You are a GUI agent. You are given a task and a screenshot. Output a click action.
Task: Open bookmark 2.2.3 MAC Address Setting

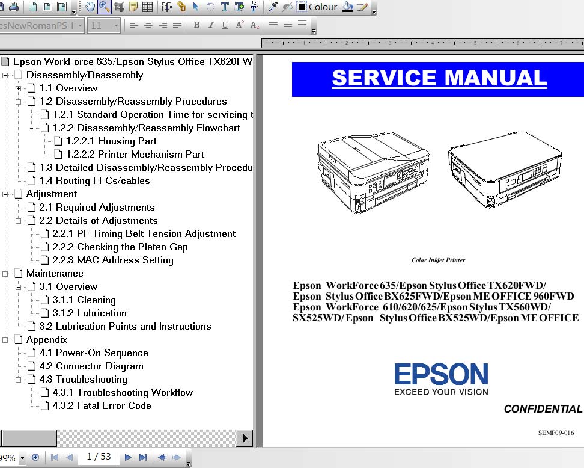pyautogui.click(x=113, y=260)
